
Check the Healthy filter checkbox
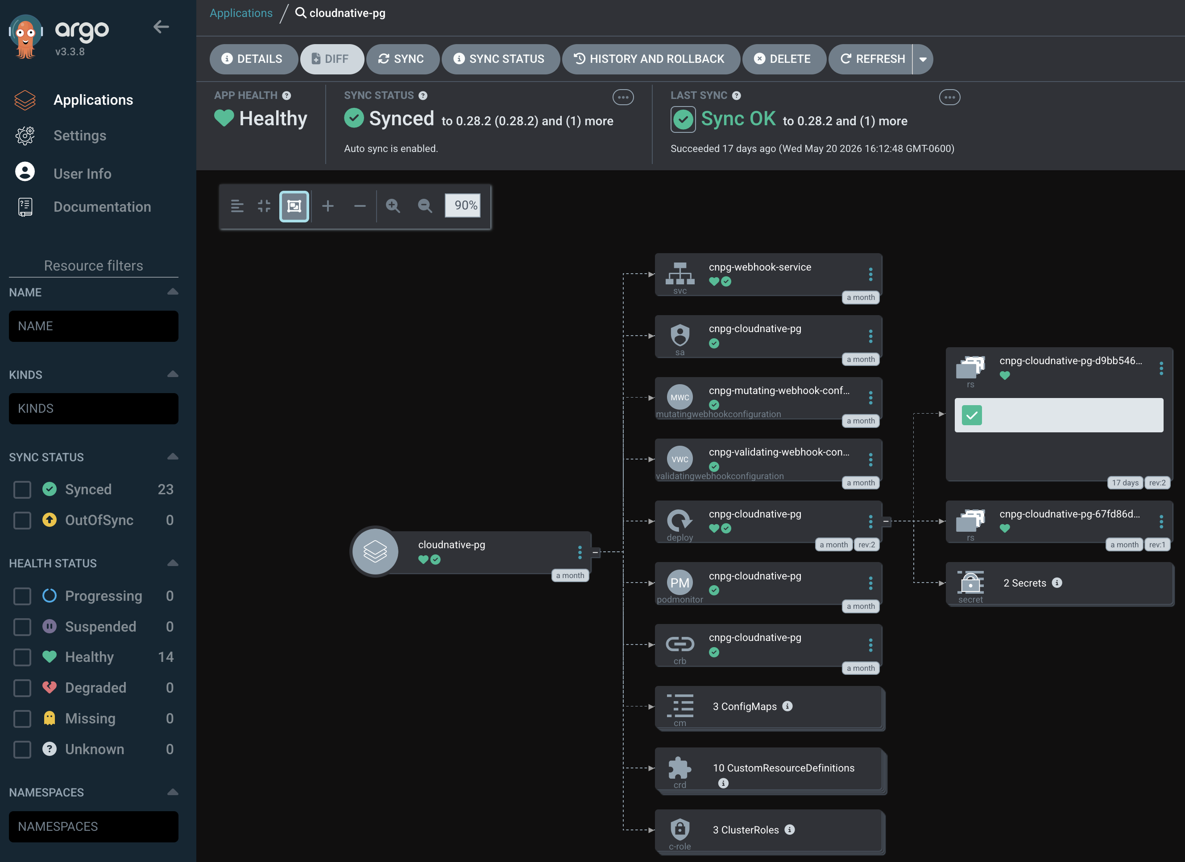point(22,657)
